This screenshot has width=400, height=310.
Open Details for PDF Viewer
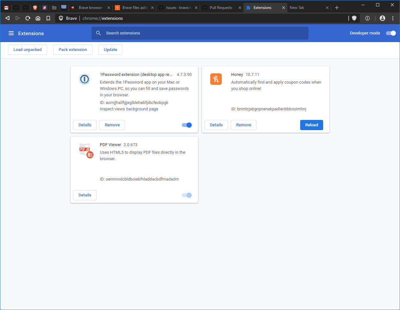85,195
